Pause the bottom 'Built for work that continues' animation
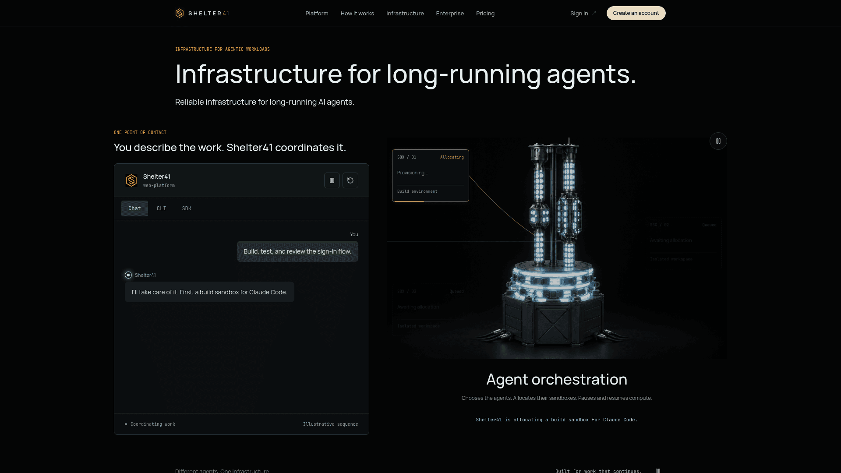Image resolution: width=841 pixels, height=473 pixels. click(658, 470)
